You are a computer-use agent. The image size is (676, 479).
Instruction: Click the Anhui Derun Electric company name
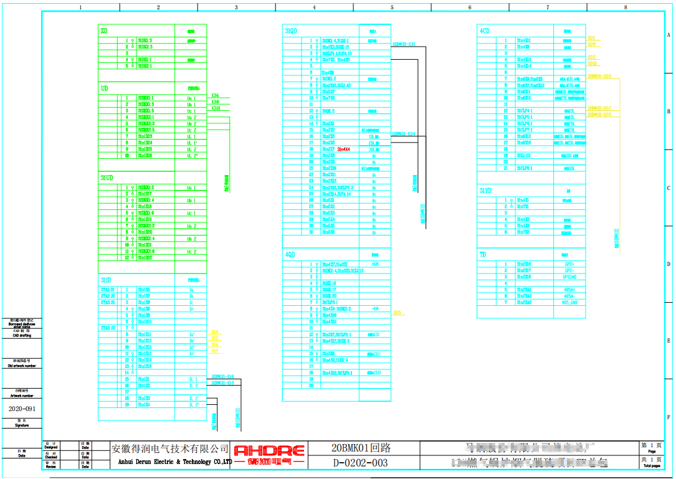(x=169, y=462)
